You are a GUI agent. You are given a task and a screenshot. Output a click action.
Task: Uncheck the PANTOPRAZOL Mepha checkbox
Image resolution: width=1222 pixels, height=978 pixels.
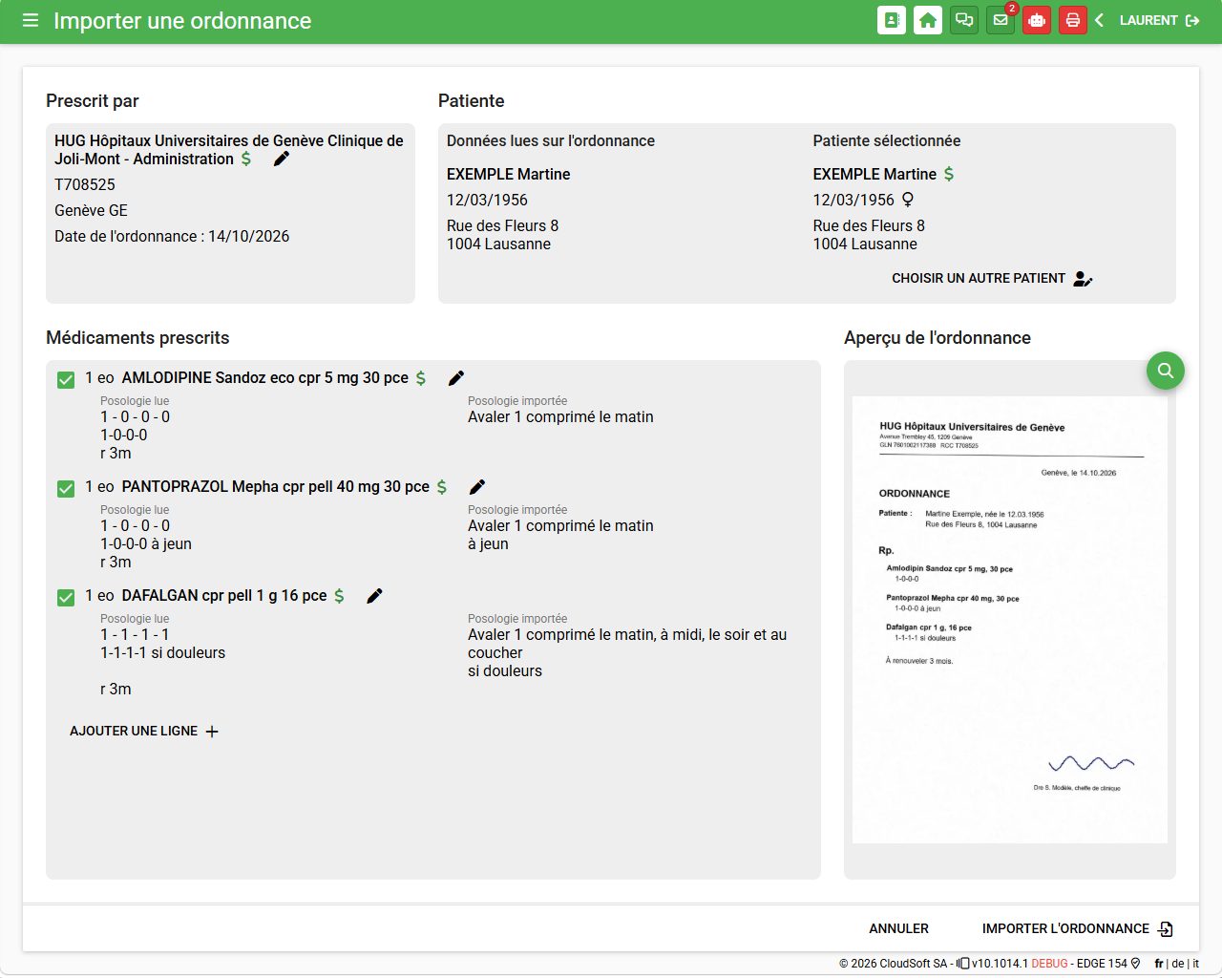66,488
